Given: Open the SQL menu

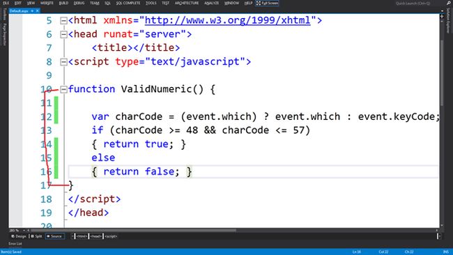Looking at the screenshot, I should point(107,3).
